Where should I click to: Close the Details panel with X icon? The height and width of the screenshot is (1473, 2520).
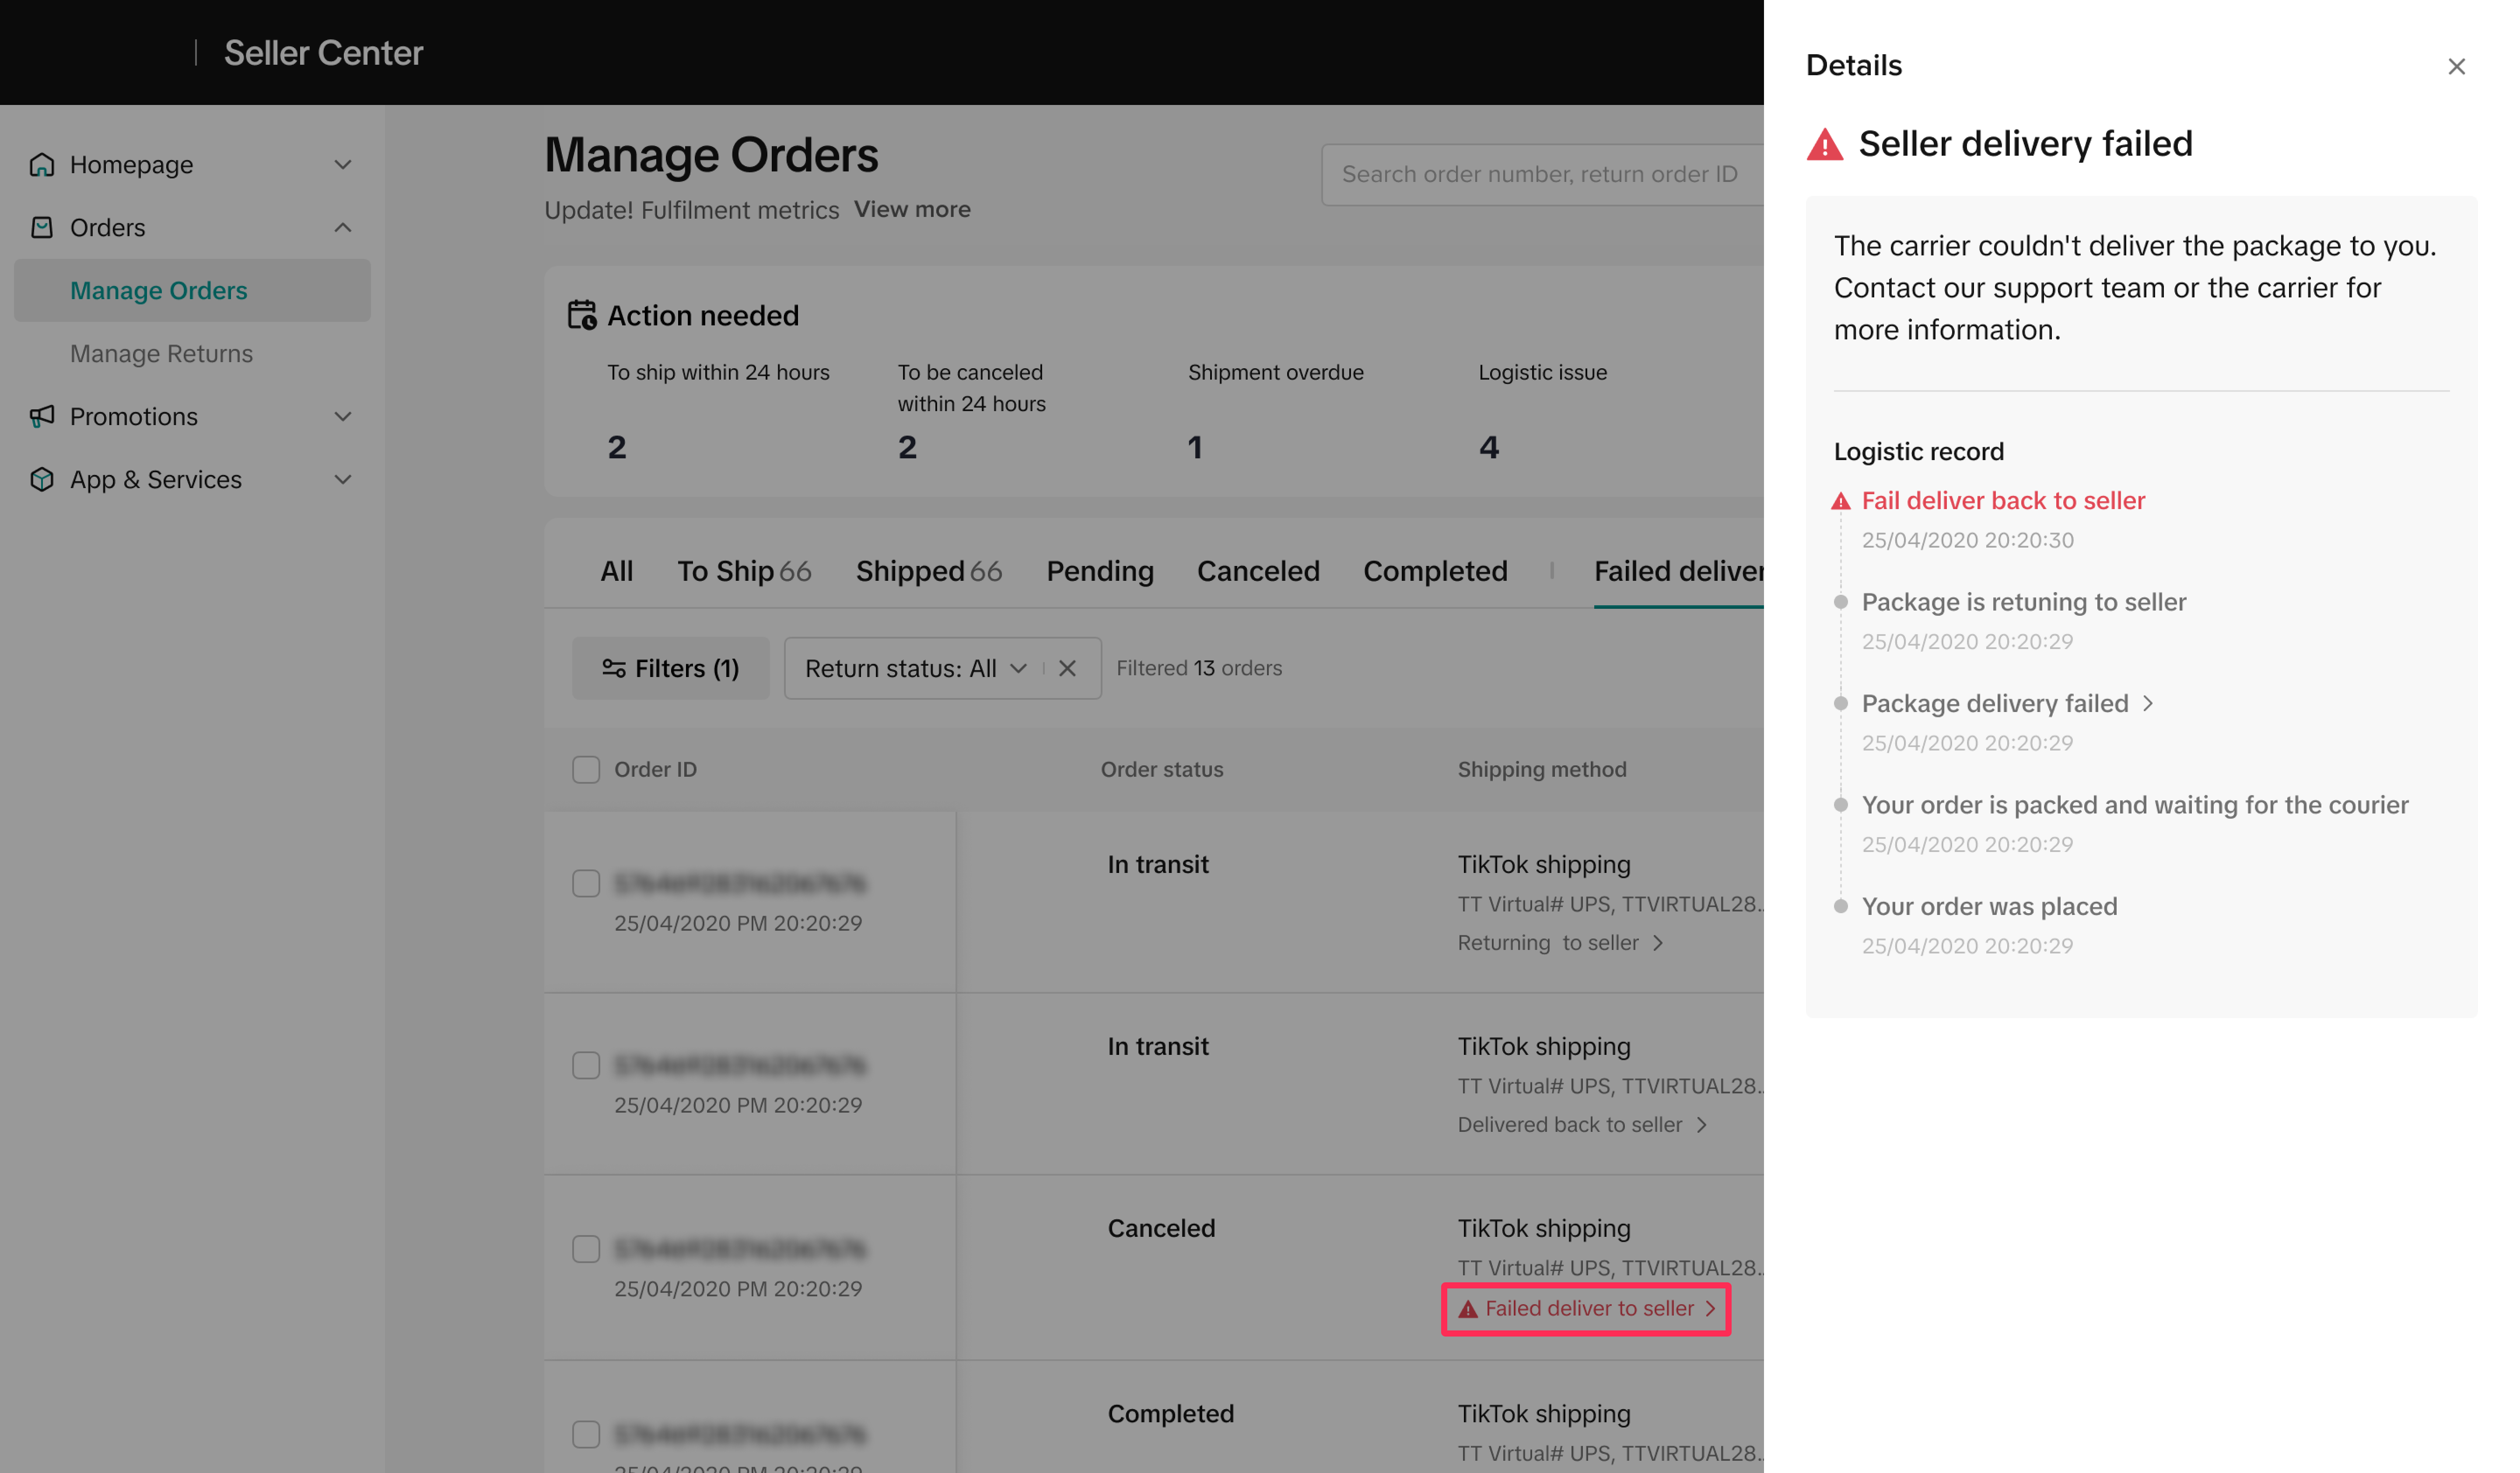(2456, 67)
